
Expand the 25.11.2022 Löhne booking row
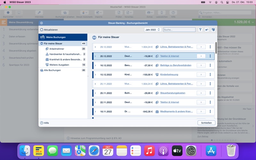click(x=95, y=84)
